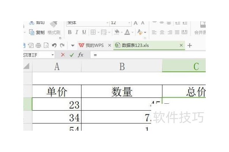229x152 pixels.
Task: Click the export to PDF icon
Action: (x=31, y=46)
